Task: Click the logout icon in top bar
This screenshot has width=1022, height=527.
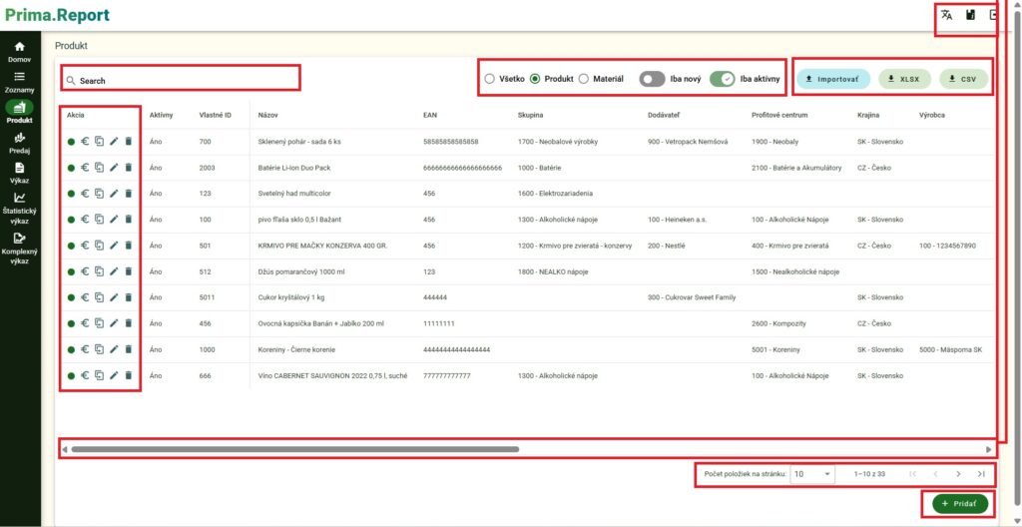Action: pyautogui.click(x=993, y=15)
